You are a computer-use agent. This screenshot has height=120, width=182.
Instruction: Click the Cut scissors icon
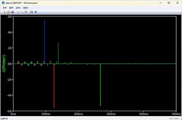coord(18,12)
